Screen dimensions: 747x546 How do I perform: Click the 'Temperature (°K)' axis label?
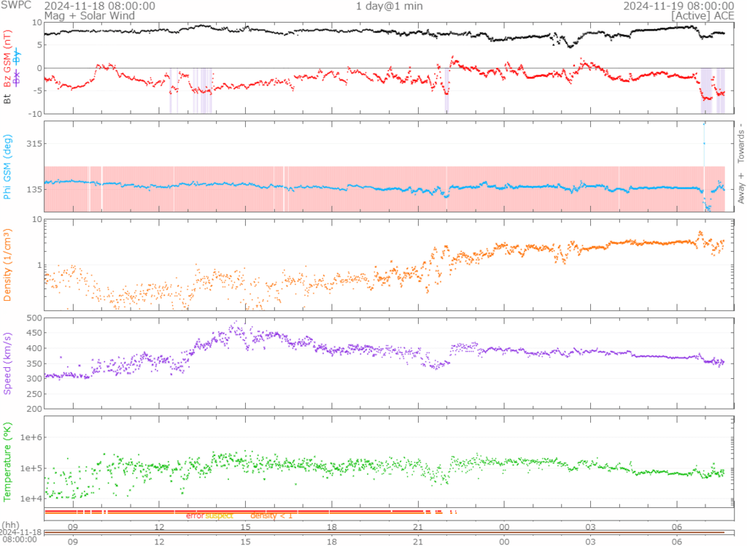point(7,461)
